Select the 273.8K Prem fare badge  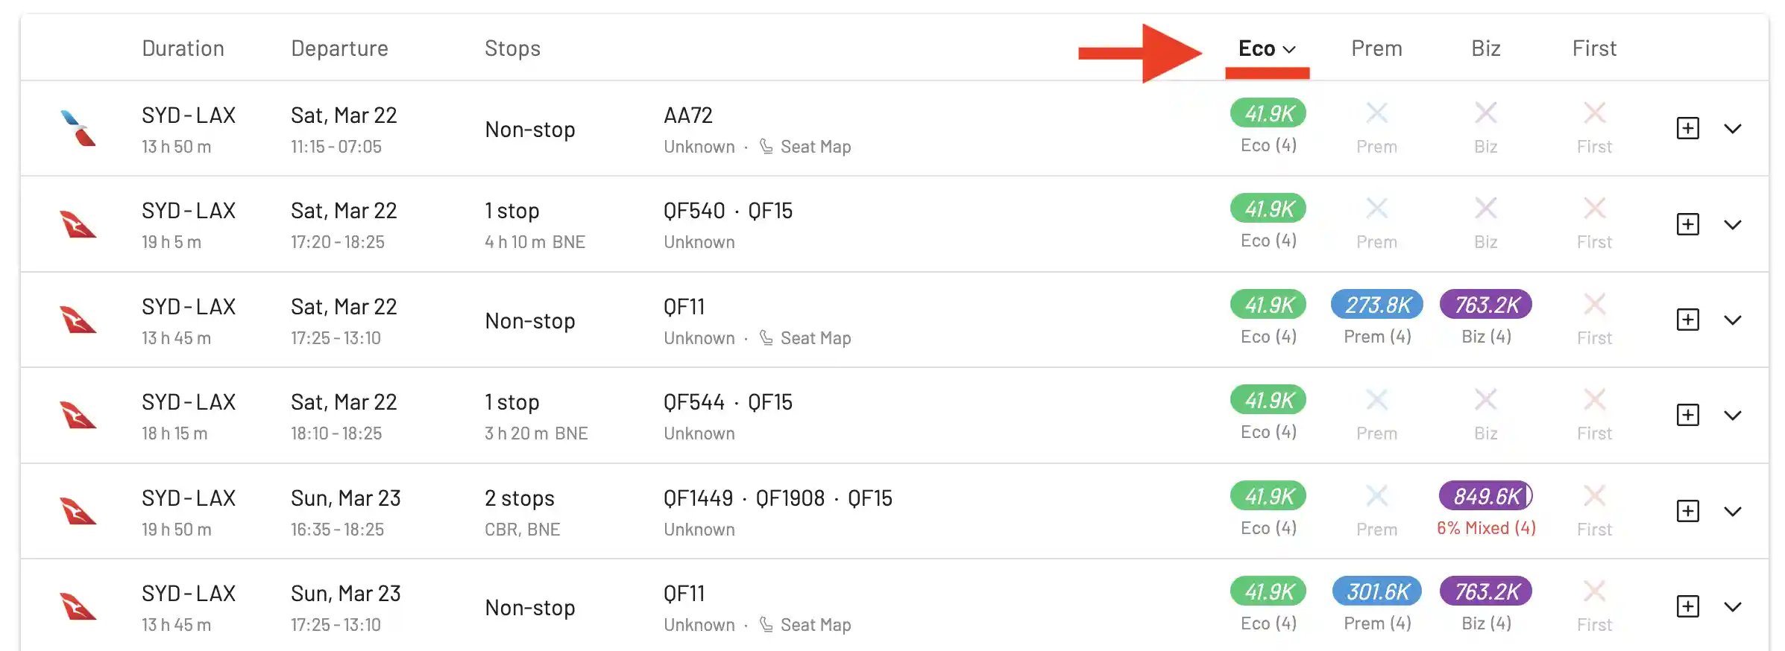tap(1377, 305)
